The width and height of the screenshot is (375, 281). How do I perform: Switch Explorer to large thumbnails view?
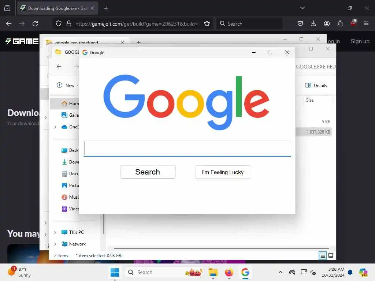point(331,255)
